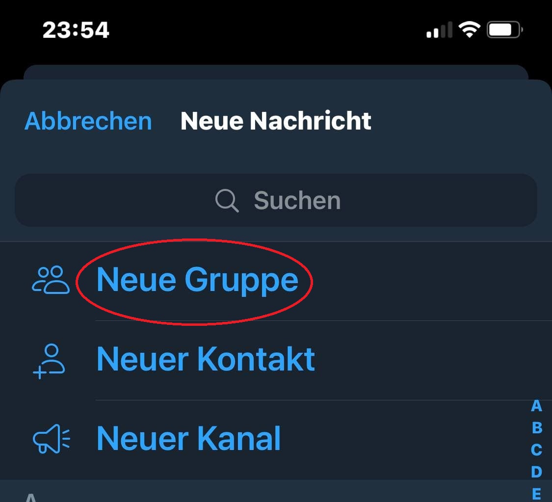Jump to letter D in the index
552x502 pixels.
535,469
